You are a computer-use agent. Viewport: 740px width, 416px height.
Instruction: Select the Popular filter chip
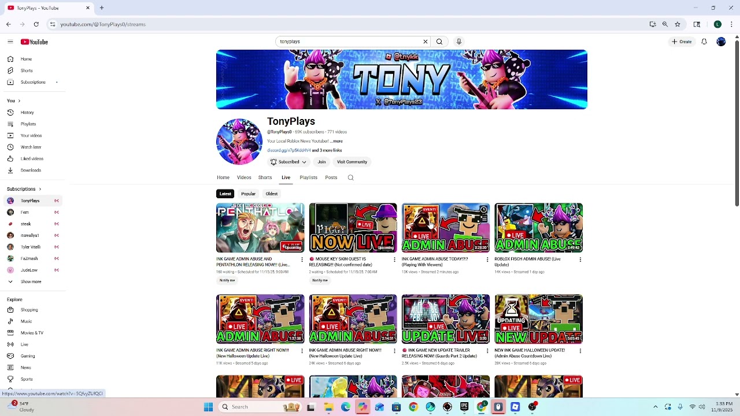[248, 194]
